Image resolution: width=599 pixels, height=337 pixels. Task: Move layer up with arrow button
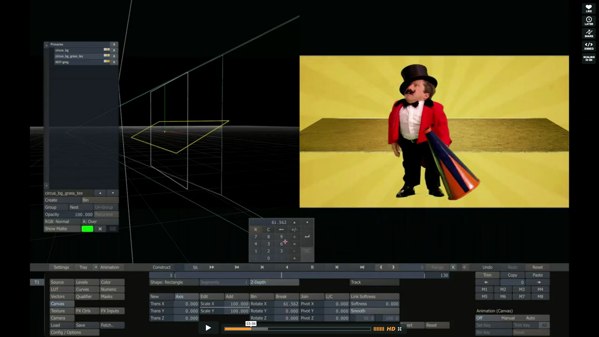pyautogui.click(x=100, y=193)
